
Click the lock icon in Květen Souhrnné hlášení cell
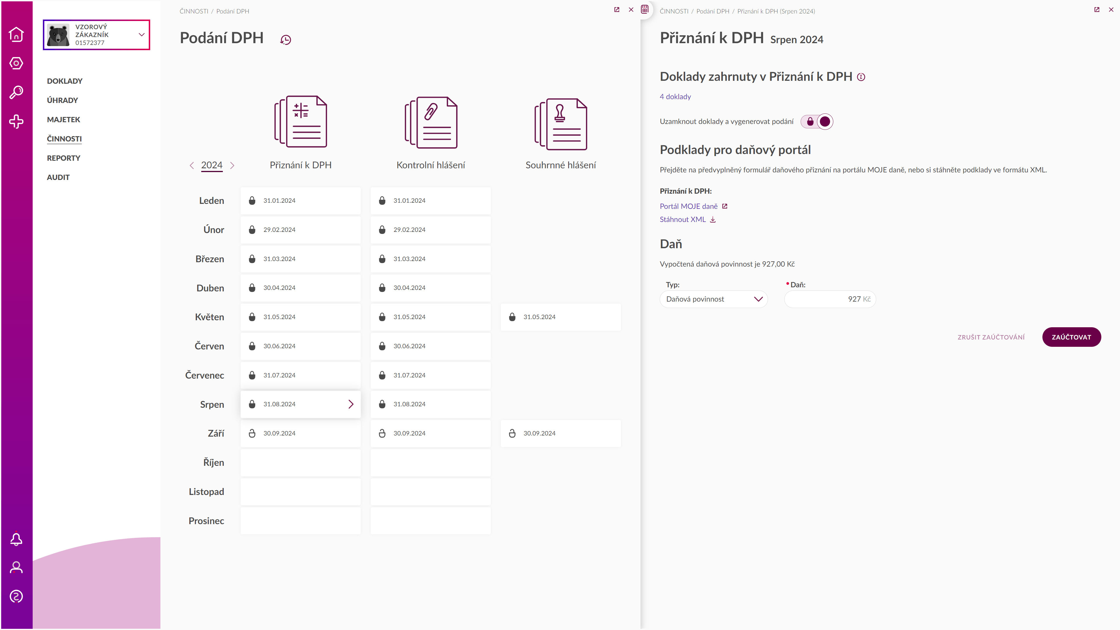512,317
